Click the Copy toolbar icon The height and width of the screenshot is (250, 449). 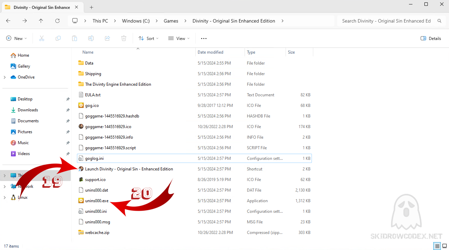(x=58, y=38)
